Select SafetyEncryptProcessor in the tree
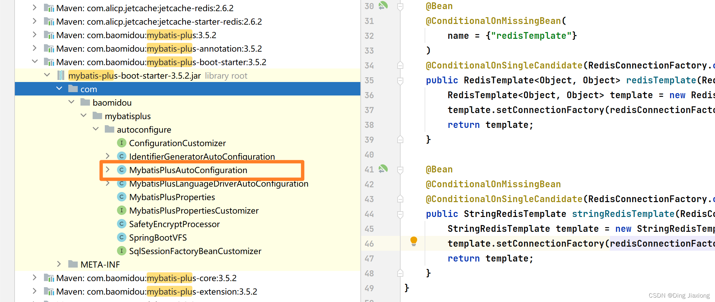Screen dimensions: 715x302 pyautogui.click(x=174, y=224)
